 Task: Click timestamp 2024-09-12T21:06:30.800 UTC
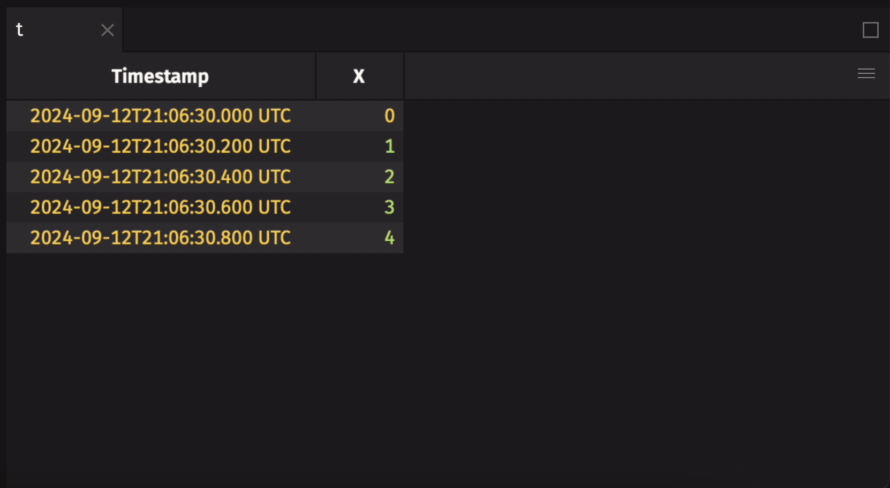pyautogui.click(x=160, y=238)
